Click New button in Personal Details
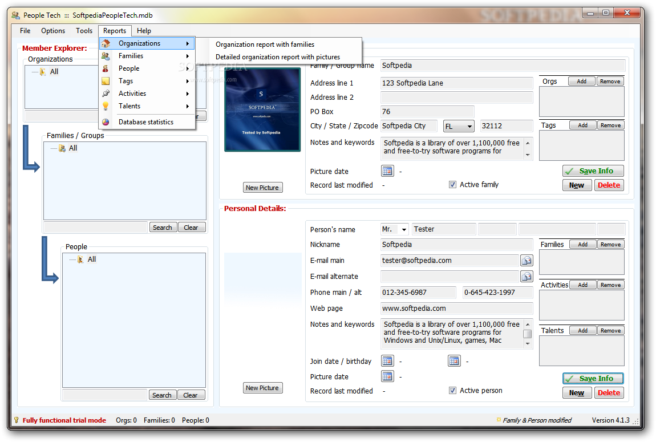This screenshot has height=442, width=656. 577,392
